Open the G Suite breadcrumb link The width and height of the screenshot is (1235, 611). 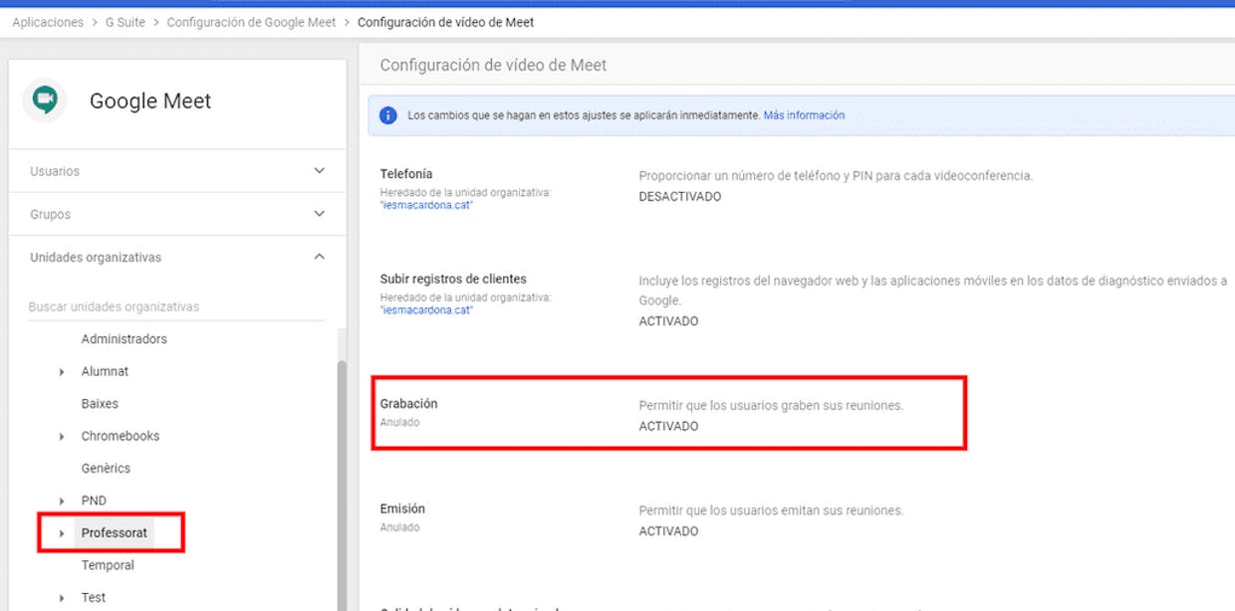coord(125,22)
